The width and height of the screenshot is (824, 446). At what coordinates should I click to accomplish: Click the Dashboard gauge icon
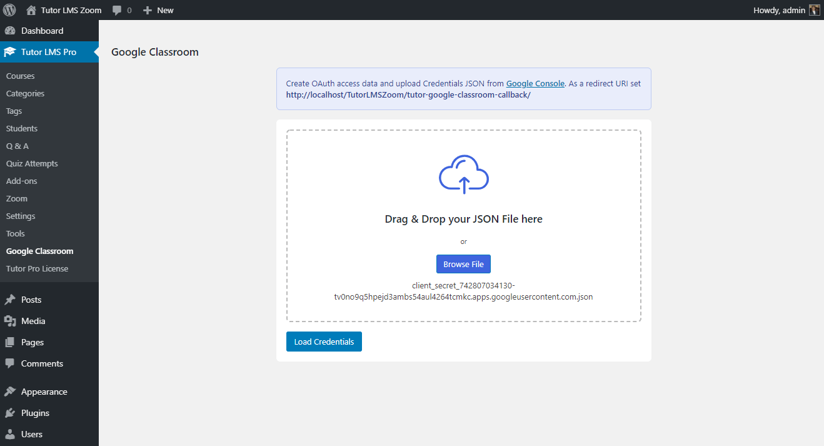10,31
